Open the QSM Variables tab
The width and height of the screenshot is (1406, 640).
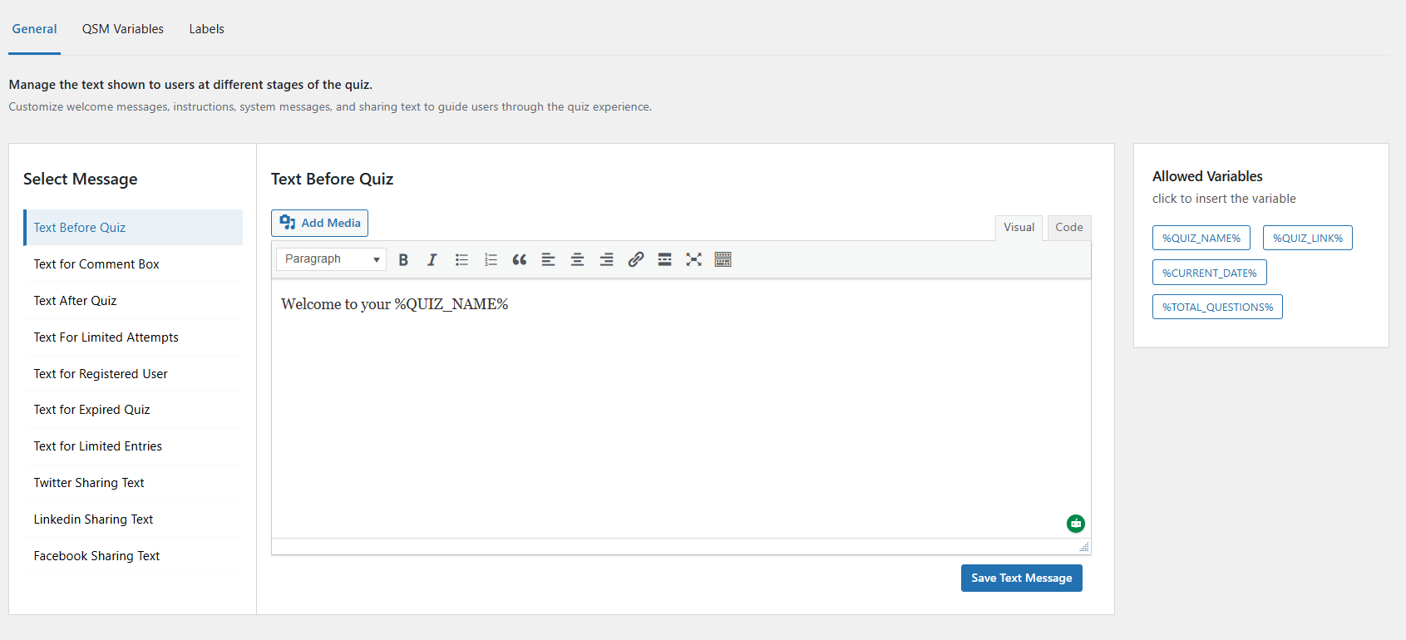click(x=123, y=29)
